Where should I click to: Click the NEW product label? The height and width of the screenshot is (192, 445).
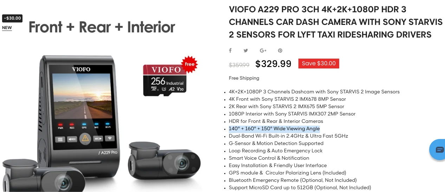(x=7, y=28)
